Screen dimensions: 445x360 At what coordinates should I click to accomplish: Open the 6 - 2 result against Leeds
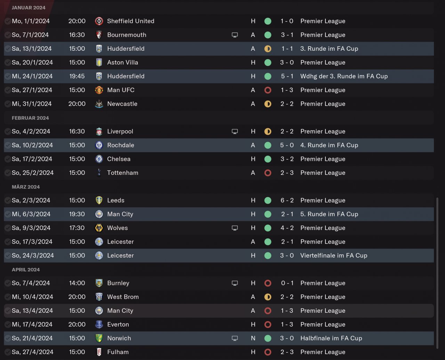coord(287,201)
